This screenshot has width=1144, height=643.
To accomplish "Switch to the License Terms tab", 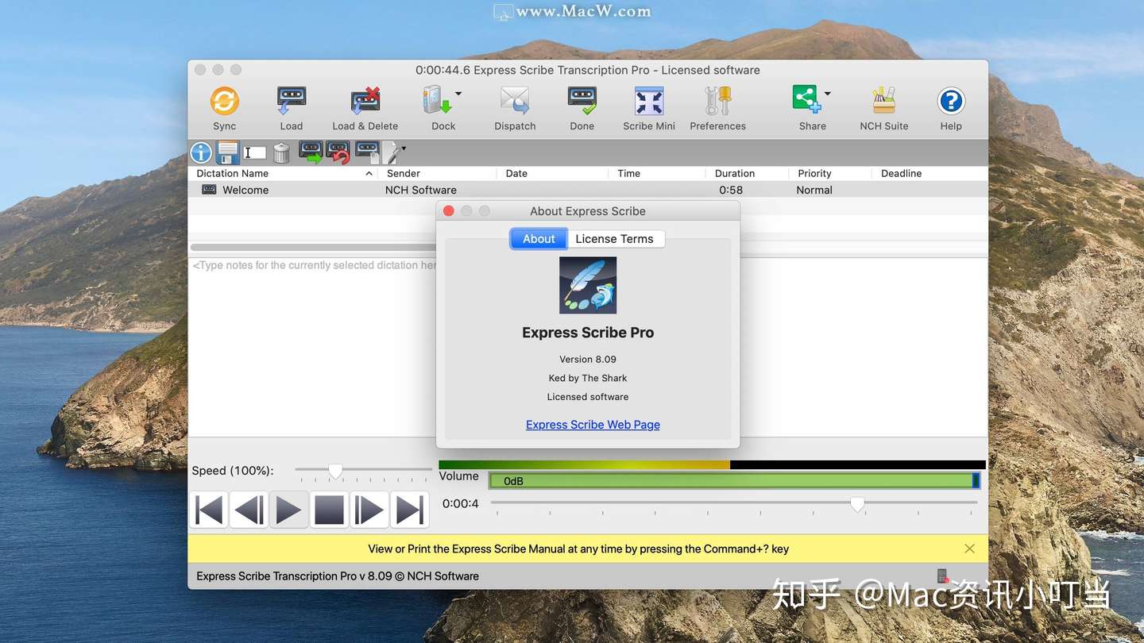I will [x=615, y=239].
